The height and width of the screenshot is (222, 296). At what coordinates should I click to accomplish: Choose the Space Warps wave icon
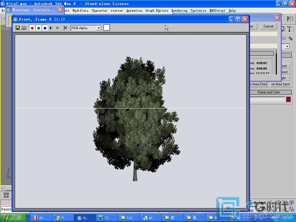tap(284, 39)
